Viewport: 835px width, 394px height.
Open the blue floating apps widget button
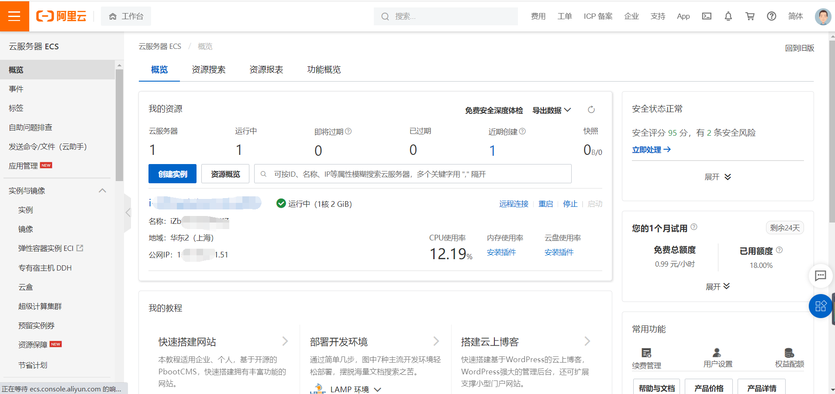coord(821,306)
